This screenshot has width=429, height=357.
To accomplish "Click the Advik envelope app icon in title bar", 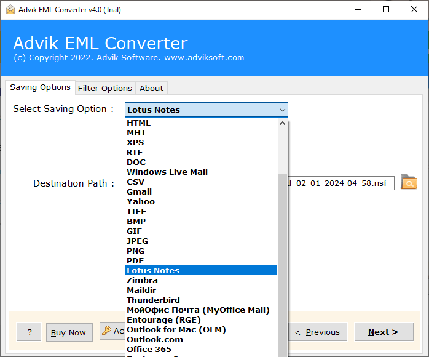I will click(x=10, y=10).
